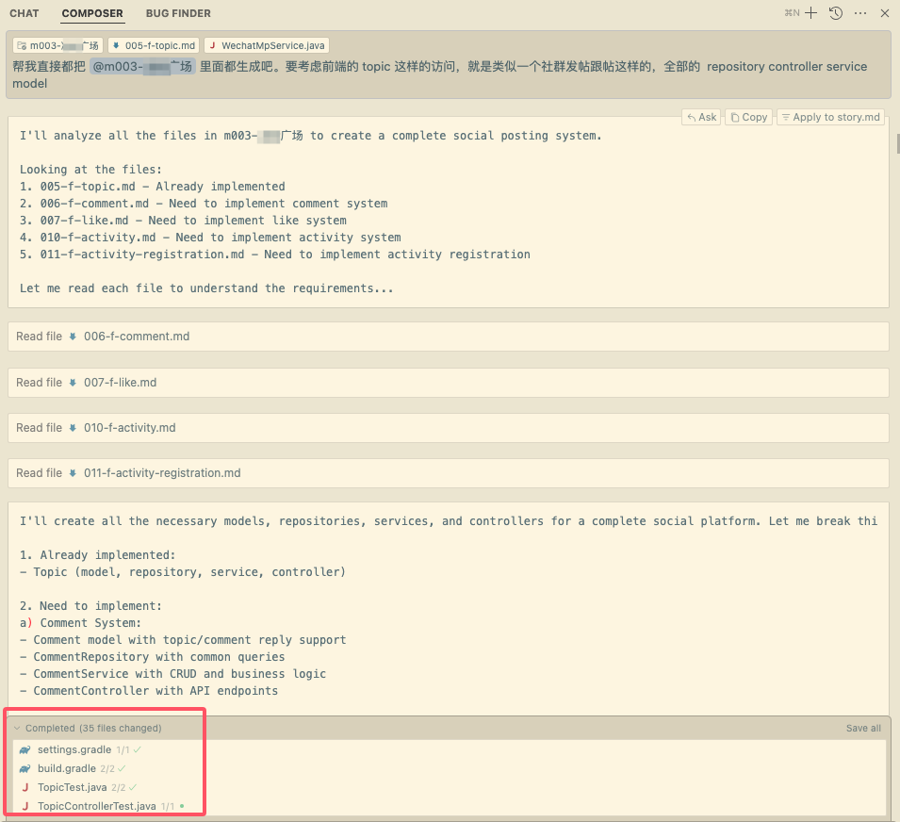Open build.gradle in changed files

click(x=67, y=768)
